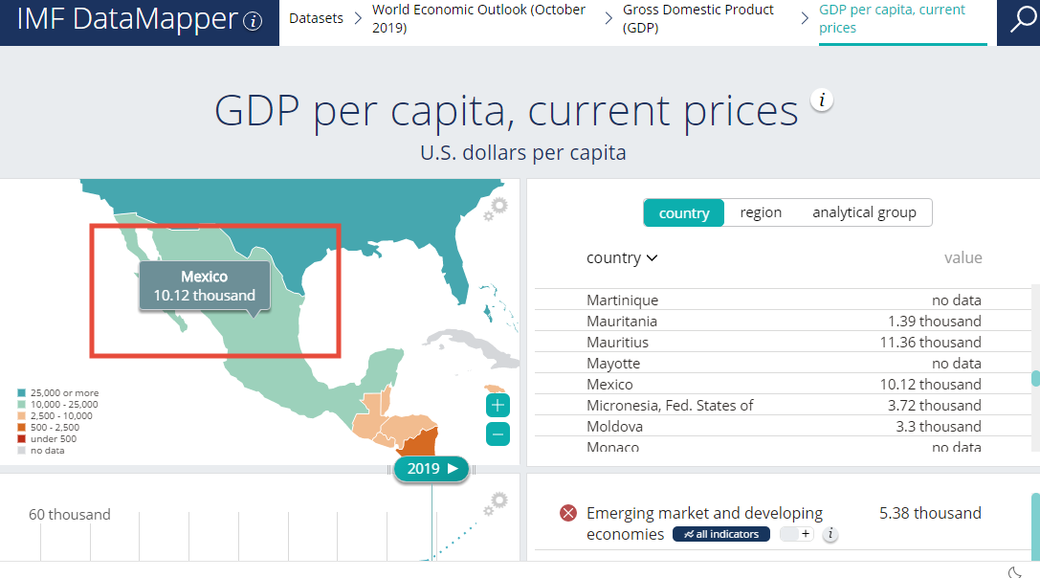The height and width of the screenshot is (578, 1040).
Task: Click info icon for Emerging market economies
Action: (x=830, y=535)
